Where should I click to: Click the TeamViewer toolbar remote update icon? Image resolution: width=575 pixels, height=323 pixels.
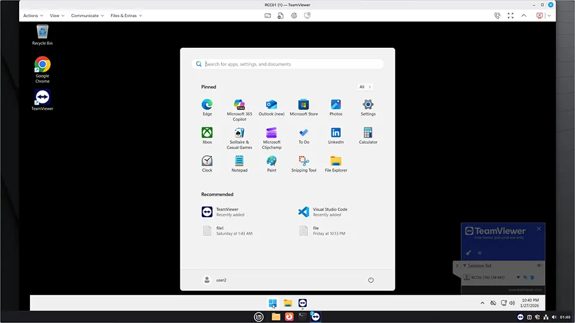click(x=293, y=16)
